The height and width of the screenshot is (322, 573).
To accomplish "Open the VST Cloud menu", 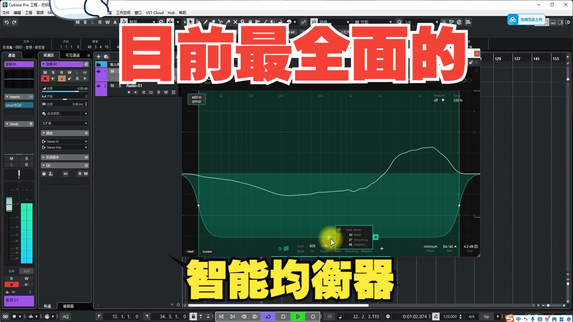I will (x=155, y=13).
